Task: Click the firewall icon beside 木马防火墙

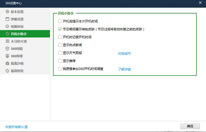Action: [x=7, y=41]
